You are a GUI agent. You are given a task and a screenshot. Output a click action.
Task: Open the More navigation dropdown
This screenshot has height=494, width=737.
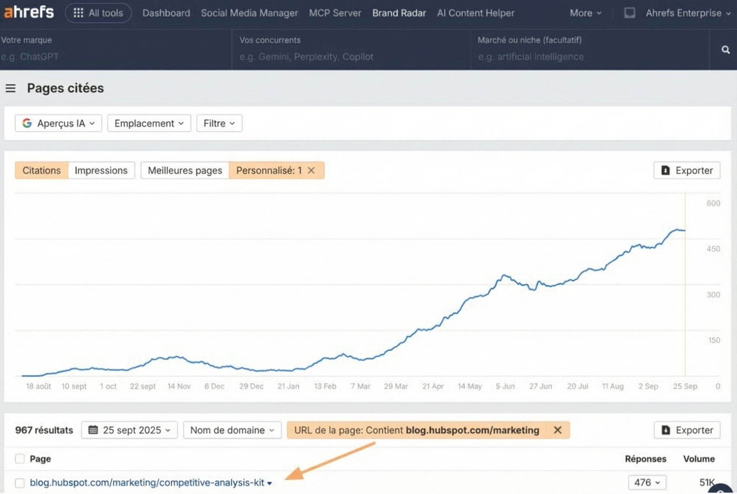584,13
